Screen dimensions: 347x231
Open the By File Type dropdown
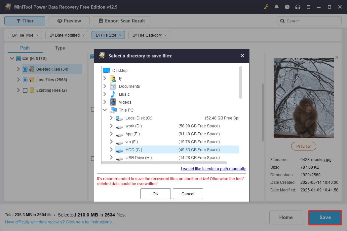click(25, 35)
